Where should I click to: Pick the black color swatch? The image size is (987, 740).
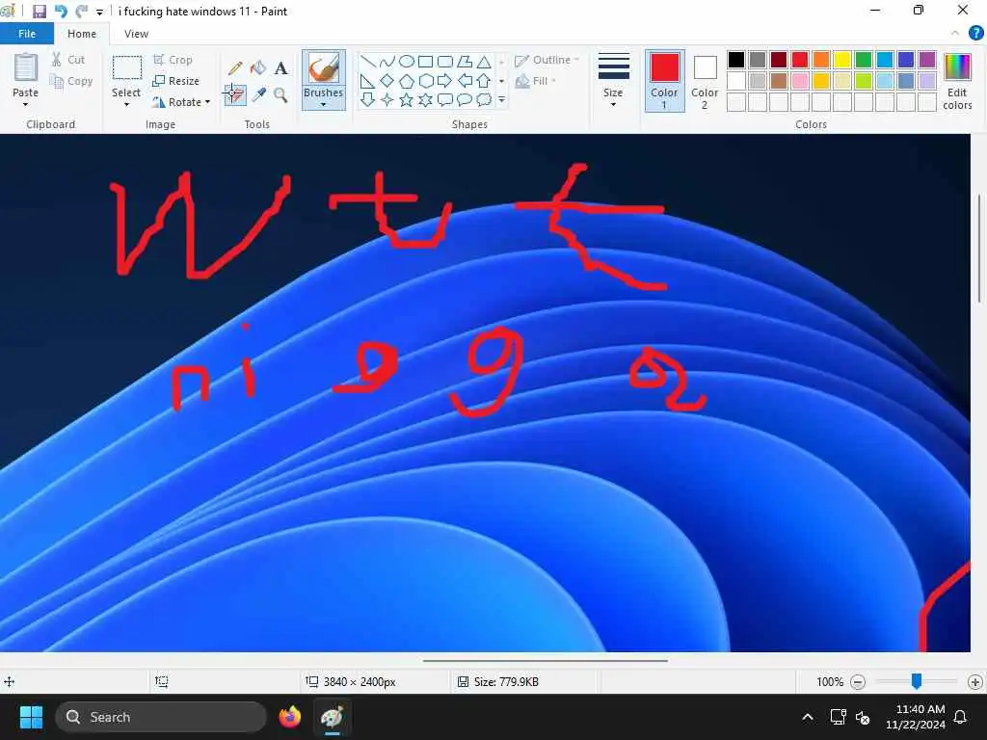coord(736,60)
